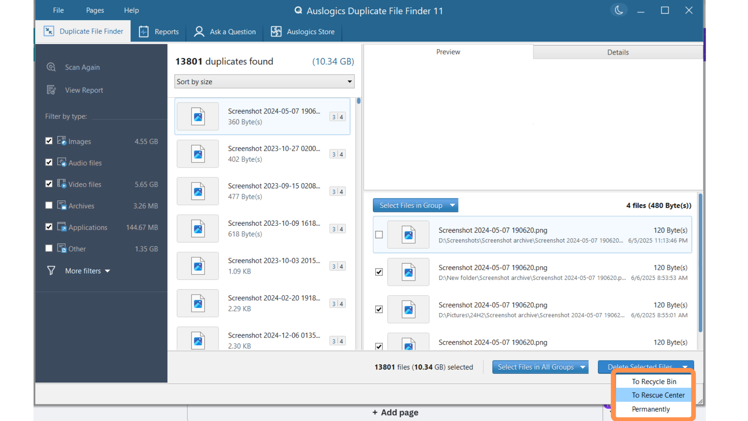The image size is (748, 421).
Task: Open the Pages menu
Action: click(x=95, y=11)
